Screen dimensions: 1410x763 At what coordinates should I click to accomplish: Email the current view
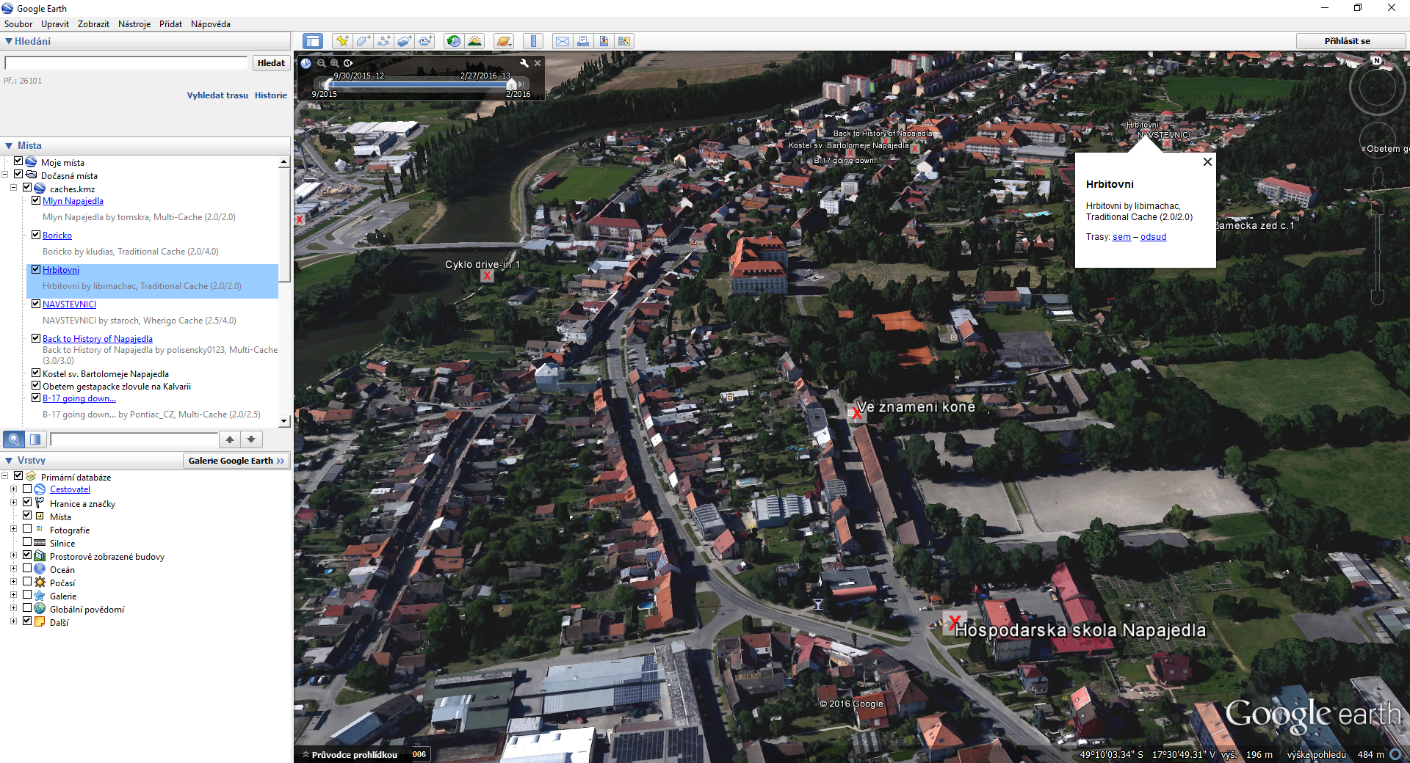point(563,41)
